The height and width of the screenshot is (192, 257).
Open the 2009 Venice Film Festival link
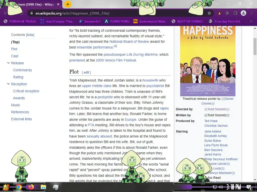116,60
